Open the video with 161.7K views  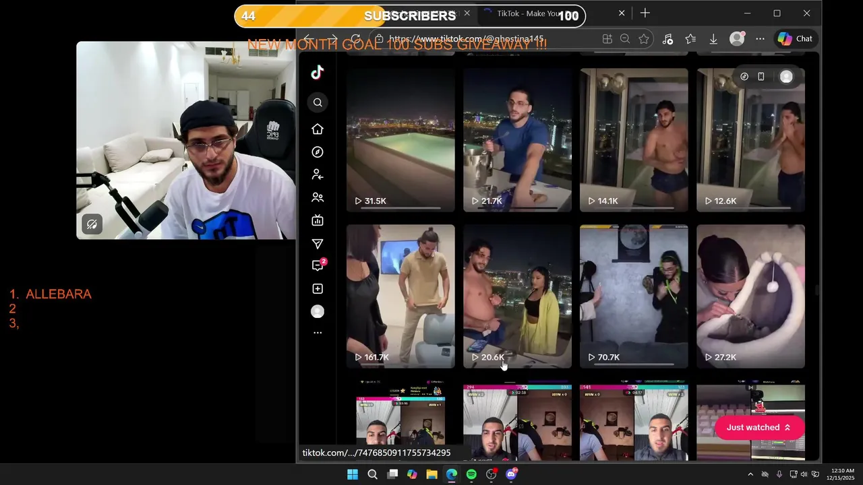coord(400,296)
